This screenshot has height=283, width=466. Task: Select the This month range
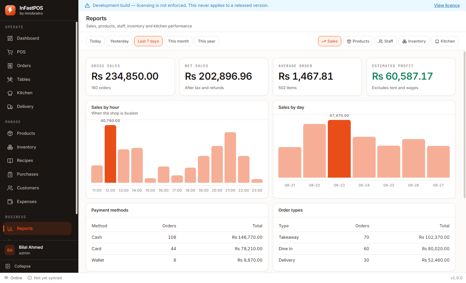(178, 41)
